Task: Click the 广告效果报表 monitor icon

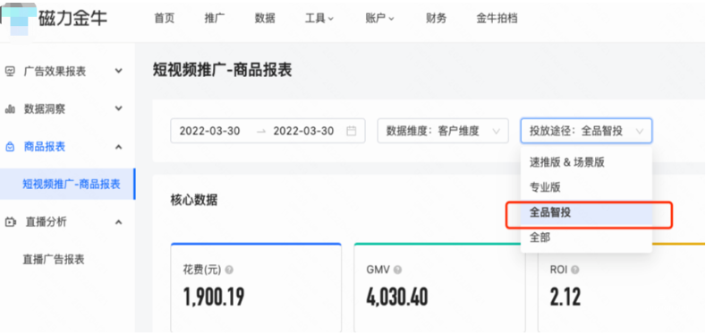Action: [10, 72]
